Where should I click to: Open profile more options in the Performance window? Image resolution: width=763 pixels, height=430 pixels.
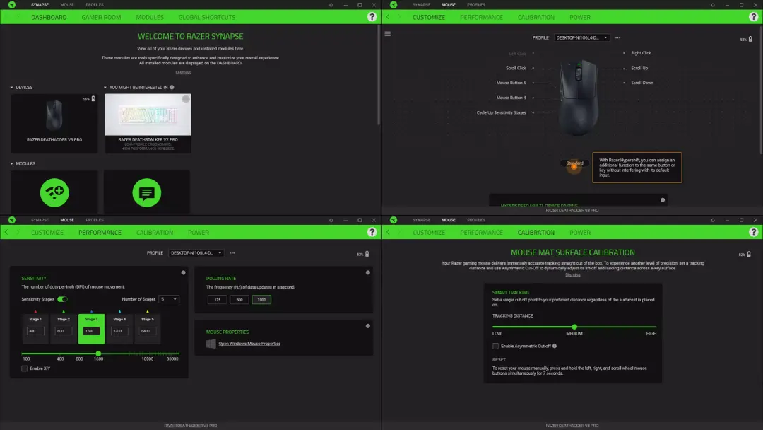click(232, 252)
